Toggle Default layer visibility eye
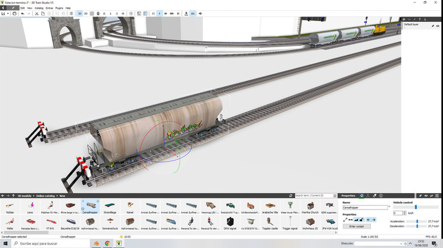443x248 pixels. coord(438,26)
